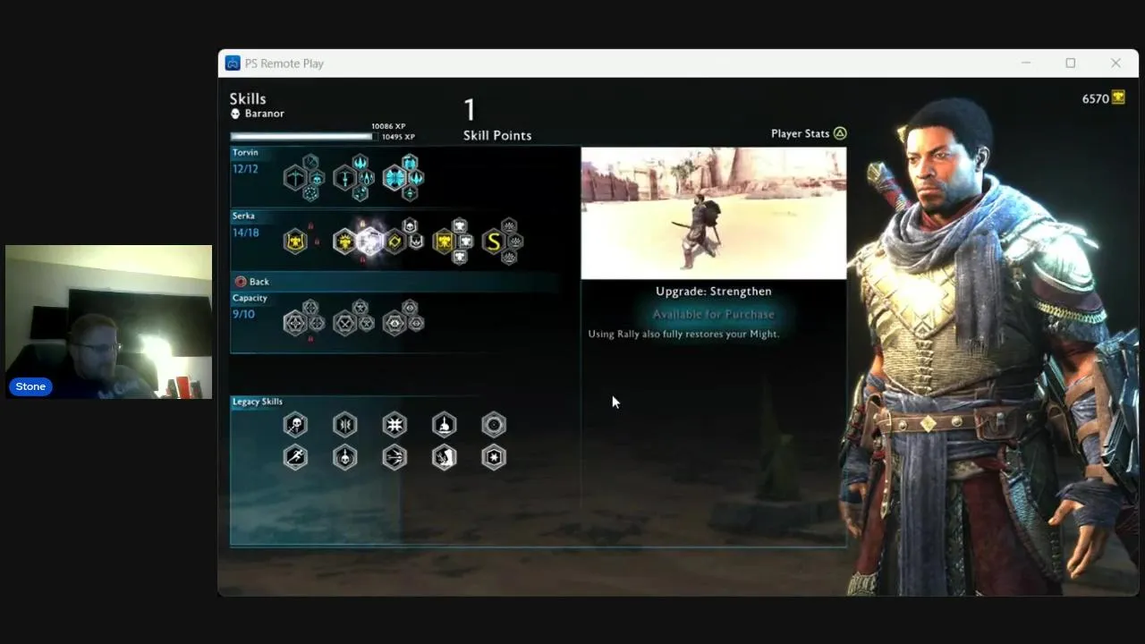Open Player Stats

click(x=809, y=133)
